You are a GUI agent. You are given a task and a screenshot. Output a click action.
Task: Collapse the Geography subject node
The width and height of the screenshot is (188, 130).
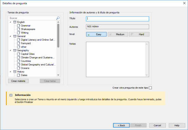click(x=11, y=51)
